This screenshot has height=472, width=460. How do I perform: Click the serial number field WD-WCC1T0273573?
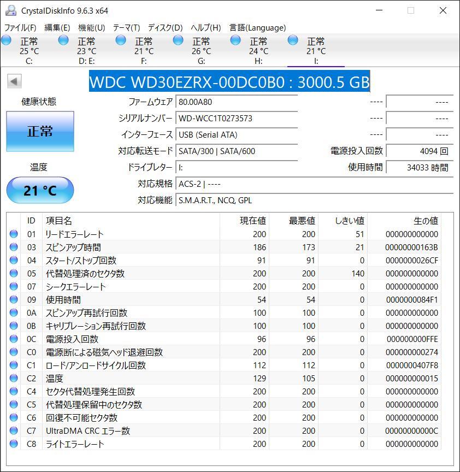[x=237, y=119]
